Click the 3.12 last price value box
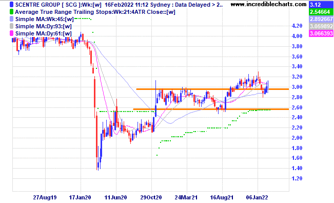This screenshot has width=334, height=203. click(x=321, y=5)
